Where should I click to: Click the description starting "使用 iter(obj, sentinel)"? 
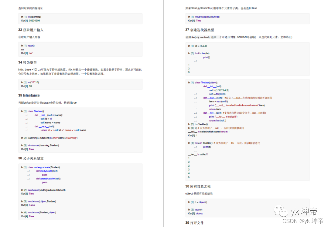(239, 37)
